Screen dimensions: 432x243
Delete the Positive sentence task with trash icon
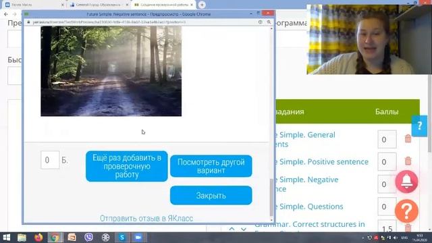408,161
